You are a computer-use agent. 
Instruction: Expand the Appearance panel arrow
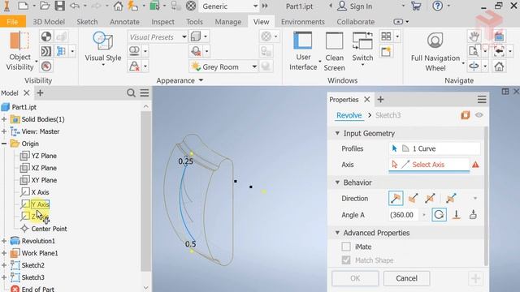tap(201, 80)
